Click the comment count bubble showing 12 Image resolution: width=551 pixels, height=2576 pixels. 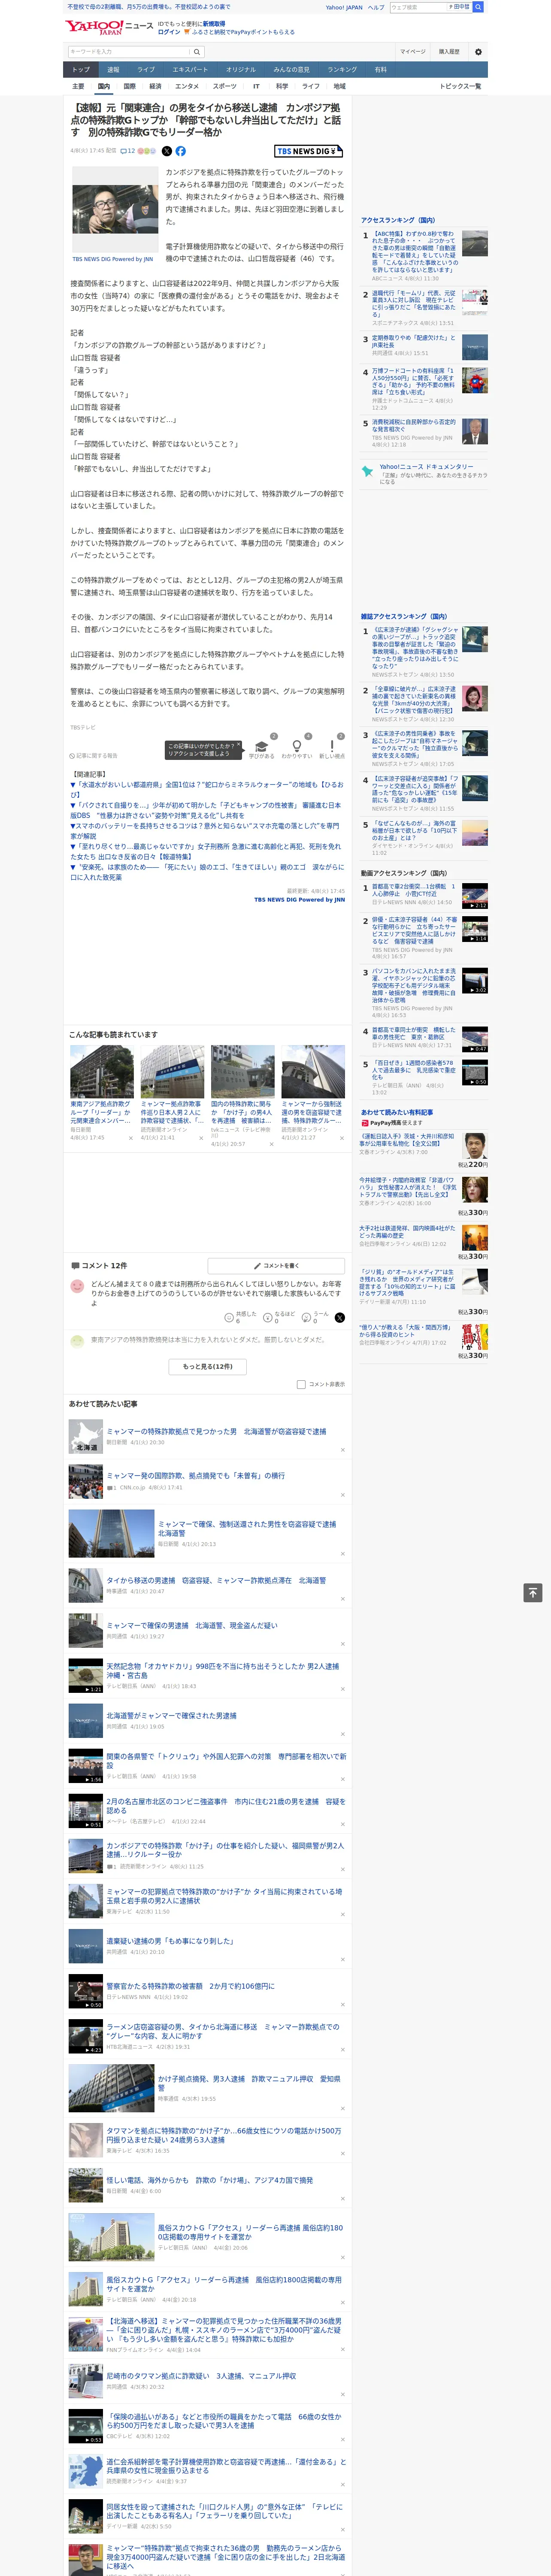pos(127,151)
